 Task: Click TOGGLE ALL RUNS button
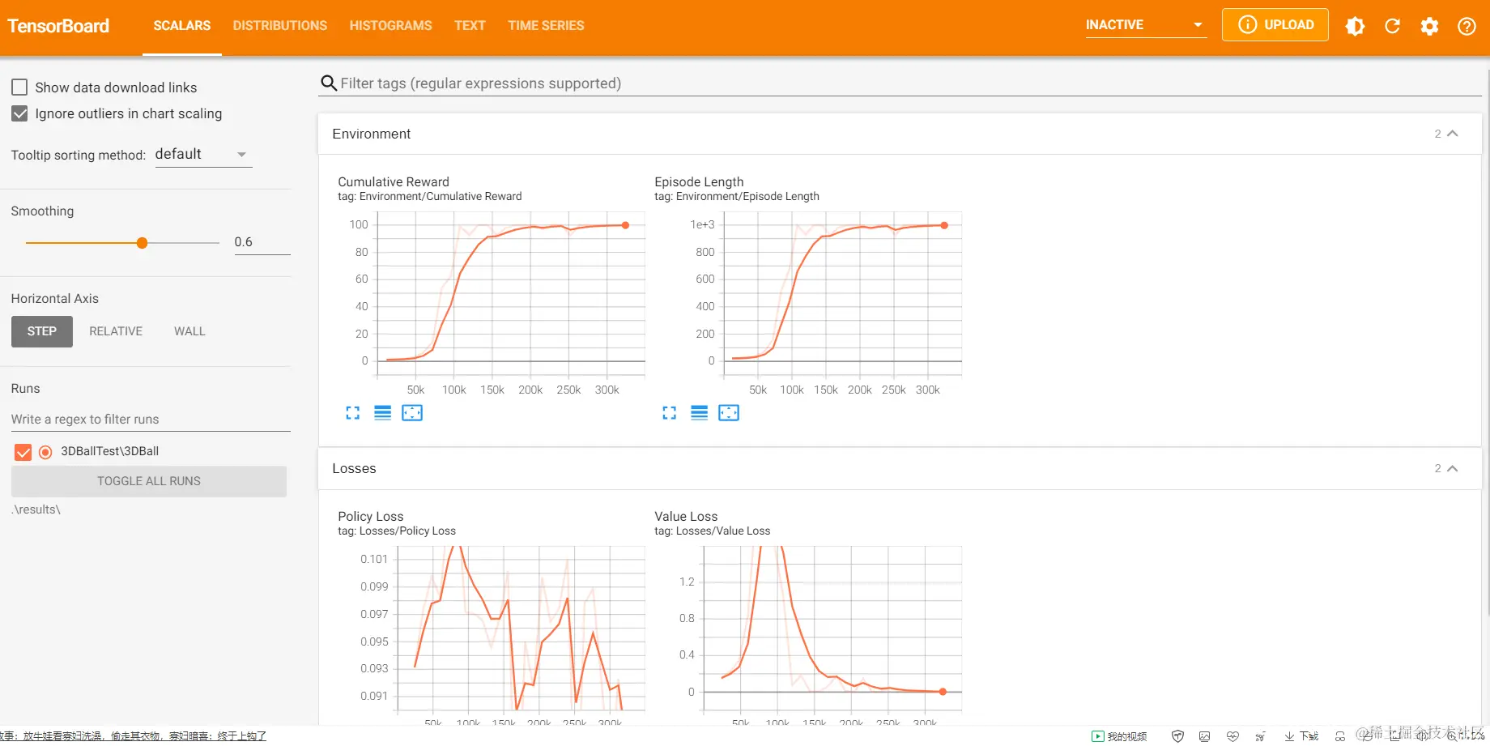click(149, 481)
